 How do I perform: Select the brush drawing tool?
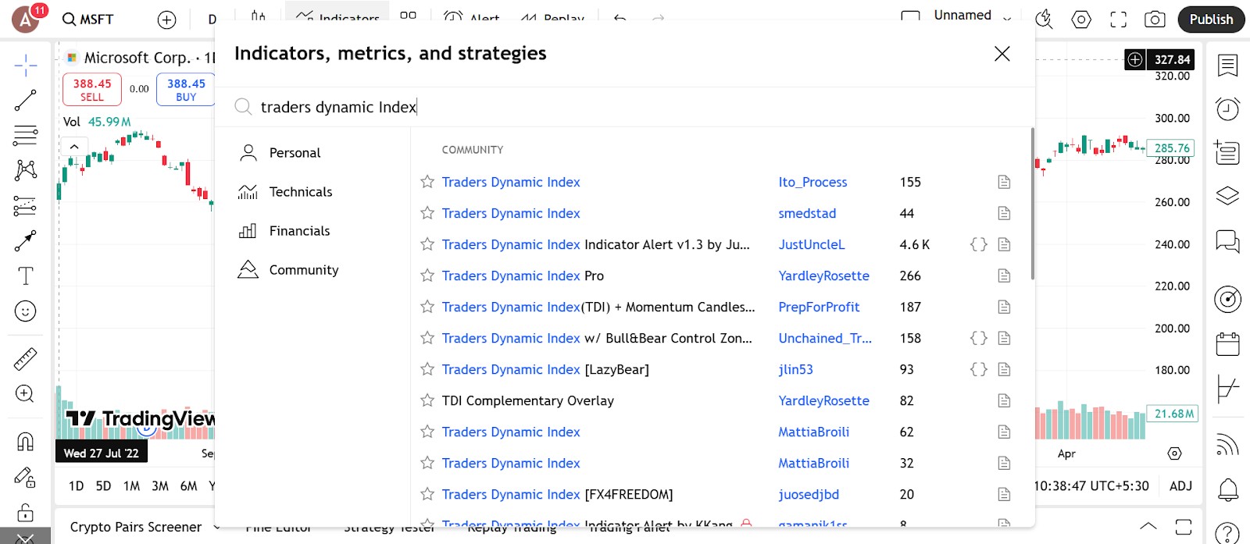pos(25,241)
